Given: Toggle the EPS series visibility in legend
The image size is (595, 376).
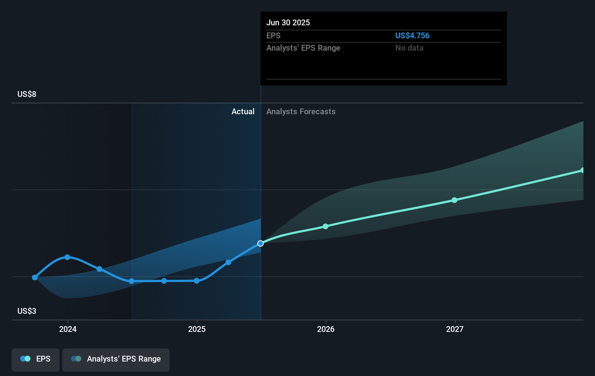Looking at the screenshot, I should [x=35, y=359].
